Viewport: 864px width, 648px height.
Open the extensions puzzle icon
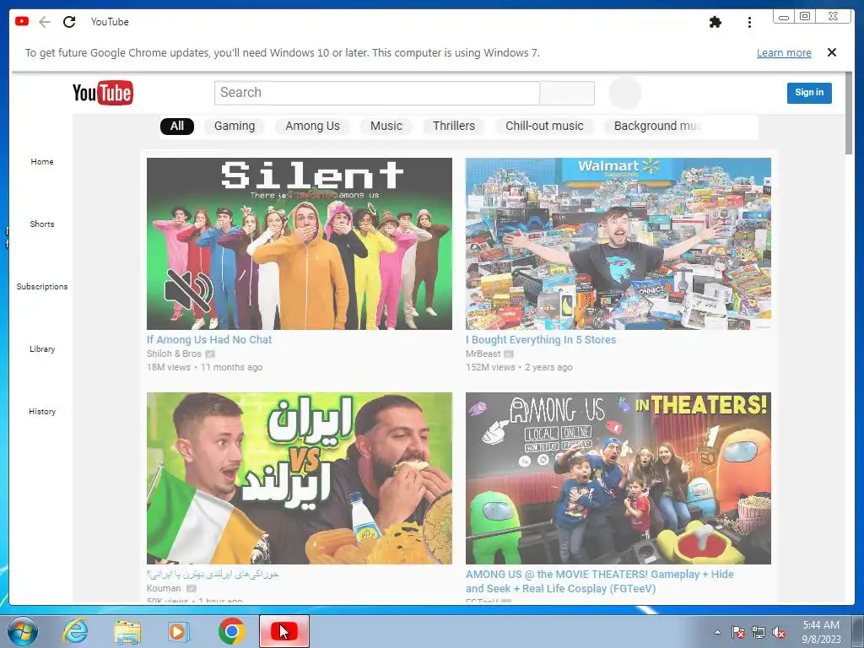715,22
